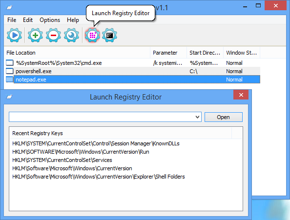The width and height of the screenshot is (290, 220).
Task: Select the KnownDLLs recent registry key
Action: point(96,143)
